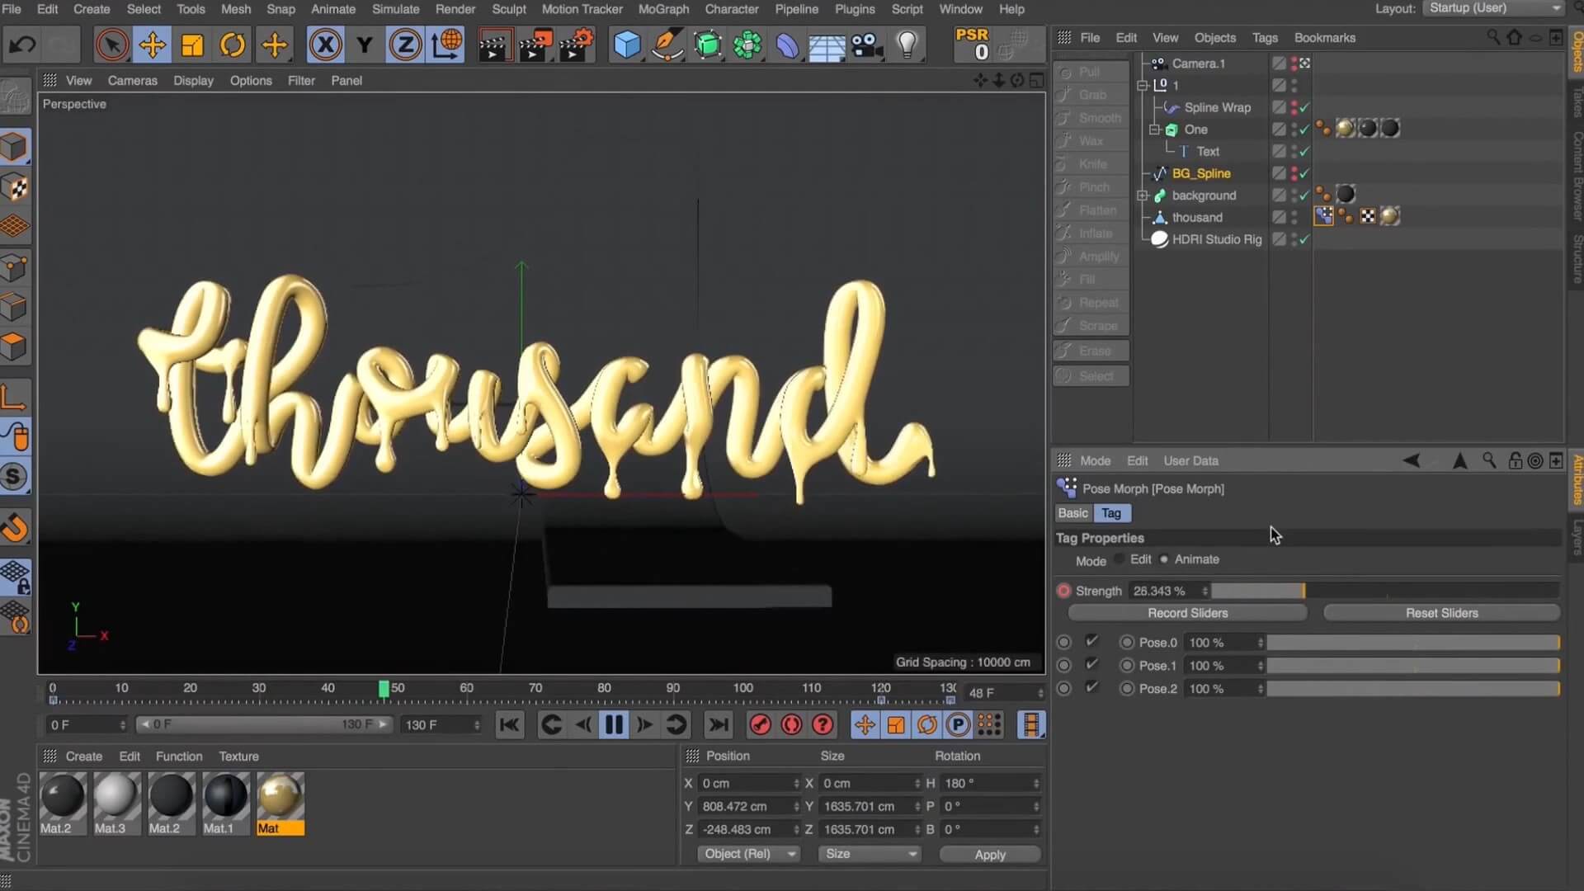The width and height of the screenshot is (1584, 891).
Task: Open the MoGraph menu
Action: (x=663, y=9)
